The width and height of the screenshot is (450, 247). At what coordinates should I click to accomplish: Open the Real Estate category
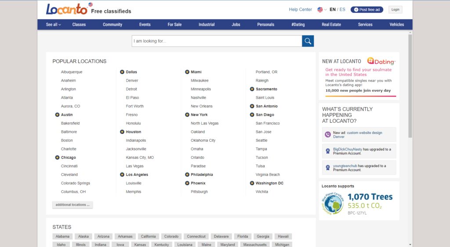coord(331,25)
